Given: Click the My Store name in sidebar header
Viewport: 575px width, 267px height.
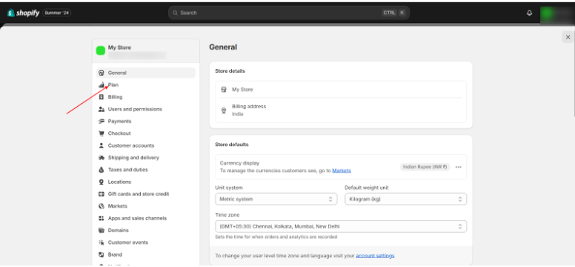Looking at the screenshot, I should tap(119, 47).
